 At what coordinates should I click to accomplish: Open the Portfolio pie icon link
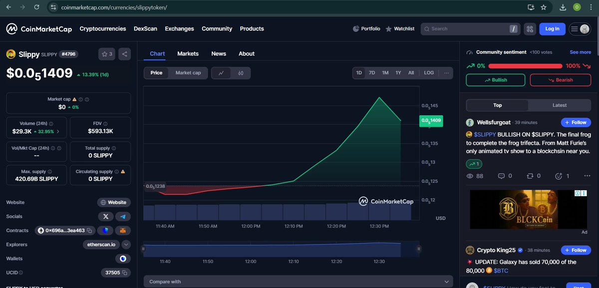pyautogui.click(x=366, y=29)
